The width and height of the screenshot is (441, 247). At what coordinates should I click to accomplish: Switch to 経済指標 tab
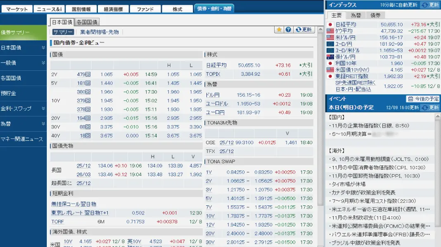113,9
